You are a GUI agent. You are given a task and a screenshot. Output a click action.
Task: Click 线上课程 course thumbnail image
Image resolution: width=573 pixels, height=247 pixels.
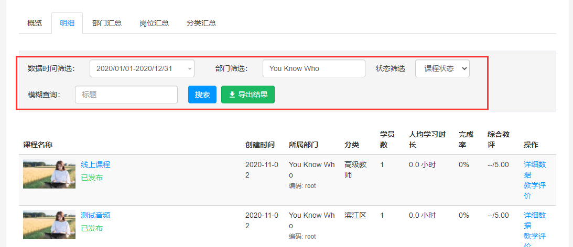tap(49, 174)
